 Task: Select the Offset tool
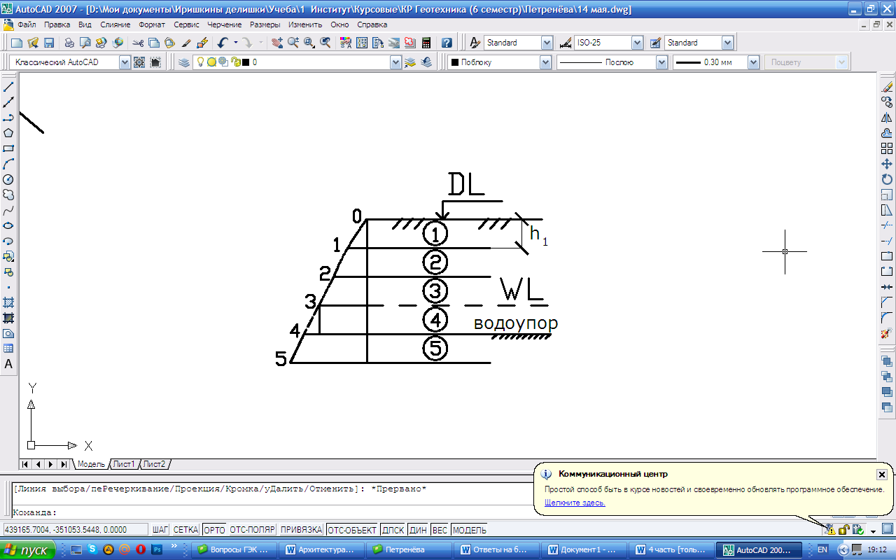pyautogui.click(x=887, y=133)
